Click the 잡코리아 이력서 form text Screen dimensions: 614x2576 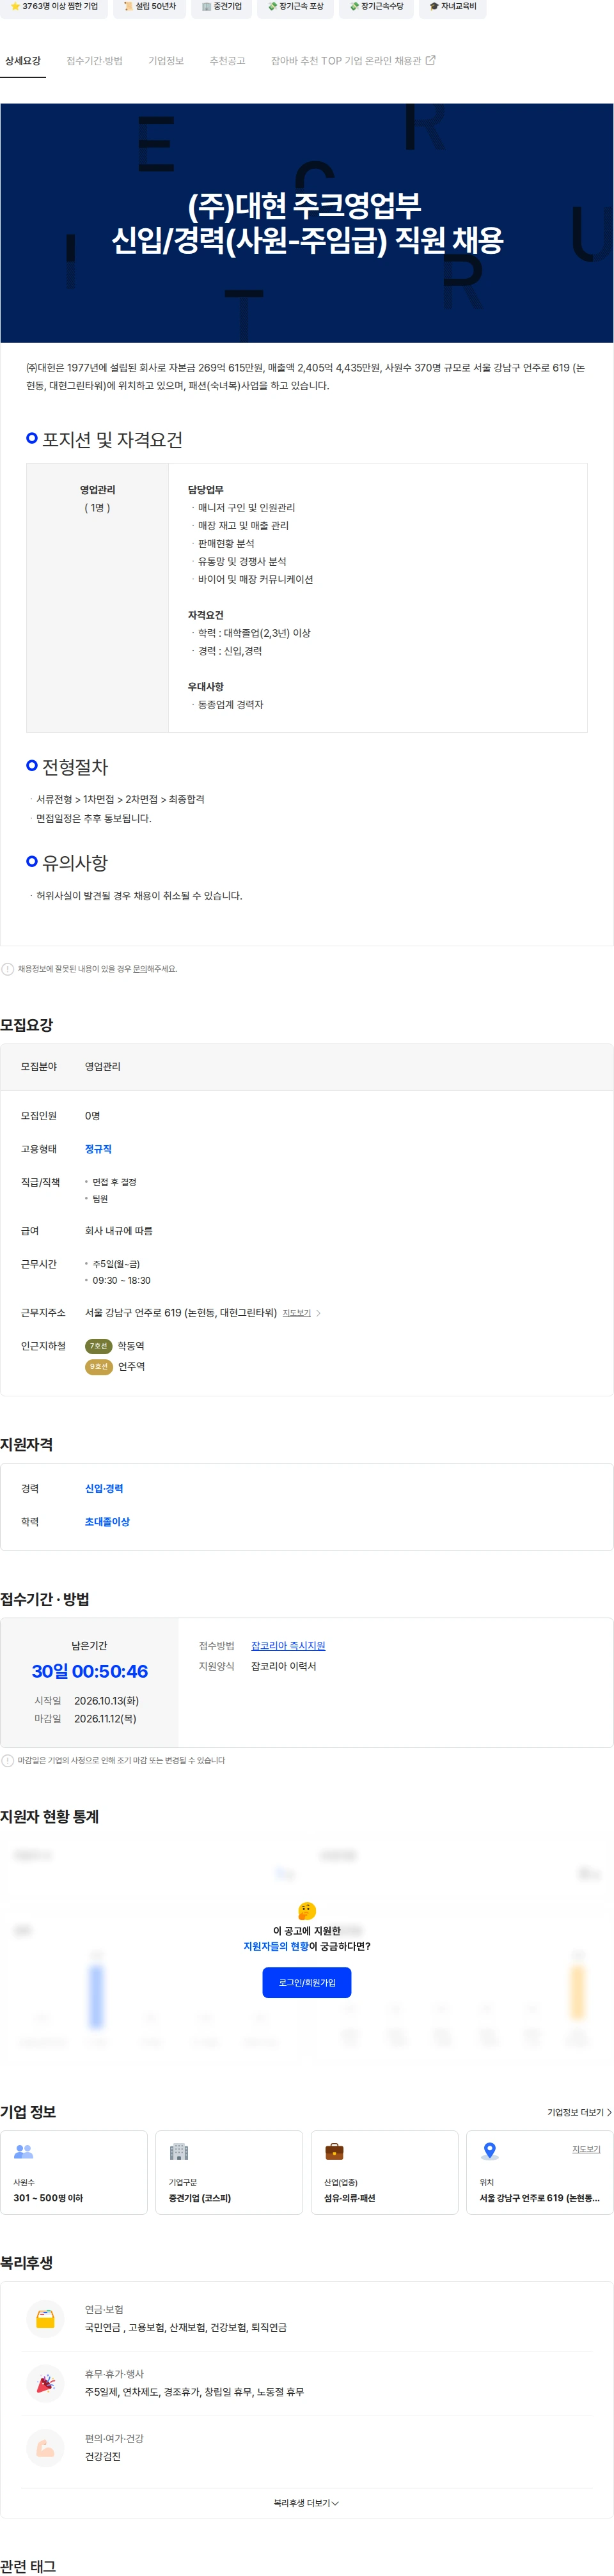[284, 1666]
